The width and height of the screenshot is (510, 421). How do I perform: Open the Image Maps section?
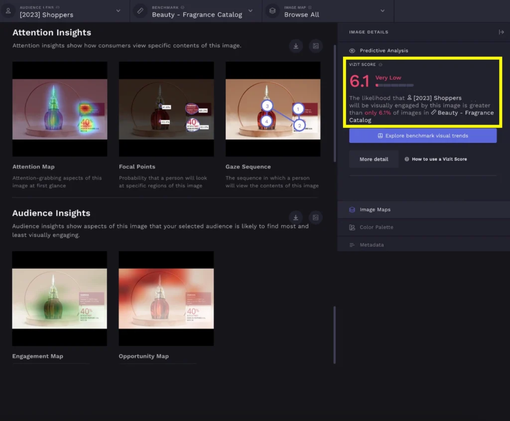point(375,210)
